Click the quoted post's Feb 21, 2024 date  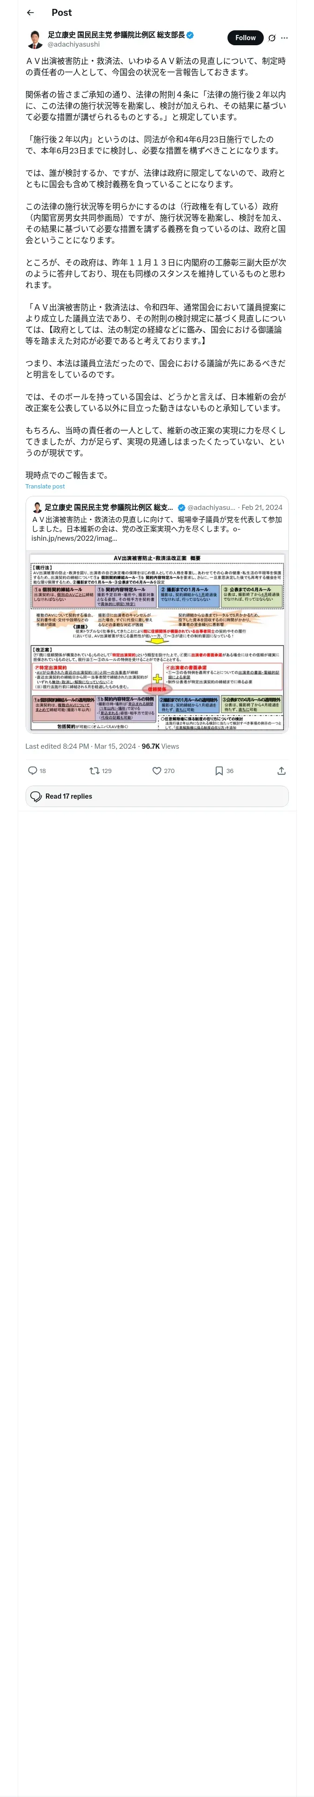[262, 507]
